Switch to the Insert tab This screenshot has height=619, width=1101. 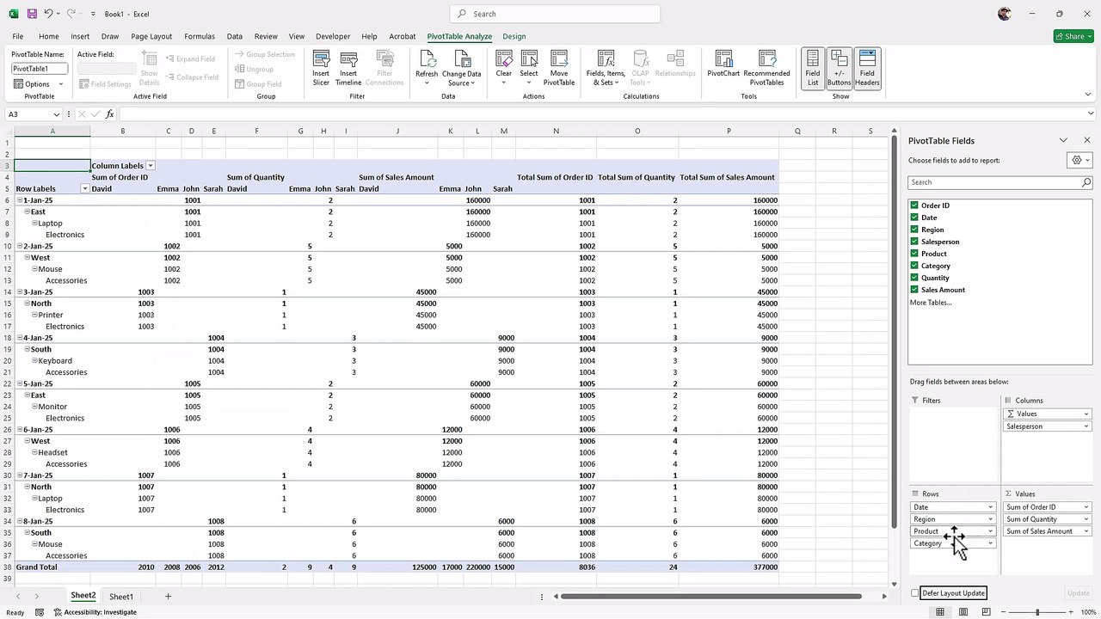80,36
